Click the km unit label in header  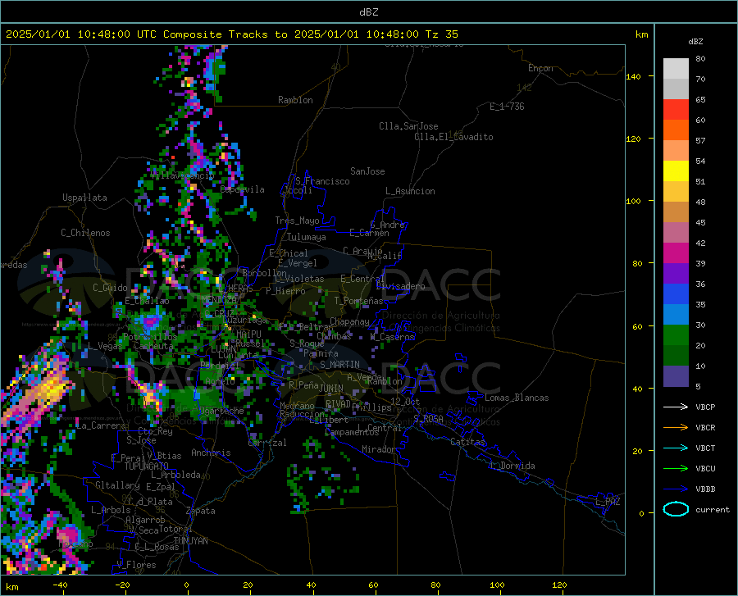641,34
